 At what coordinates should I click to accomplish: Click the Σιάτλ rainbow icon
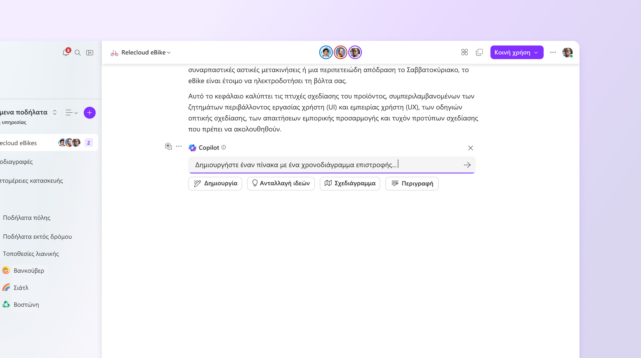pos(6,287)
